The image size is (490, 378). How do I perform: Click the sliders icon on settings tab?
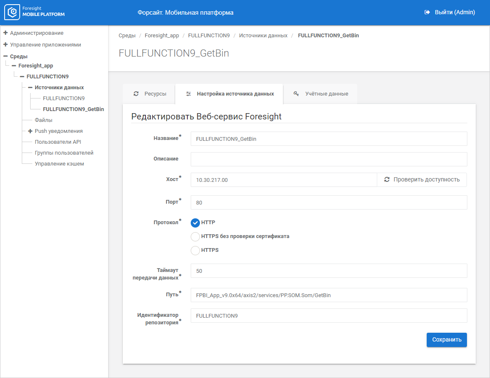click(x=189, y=94)
